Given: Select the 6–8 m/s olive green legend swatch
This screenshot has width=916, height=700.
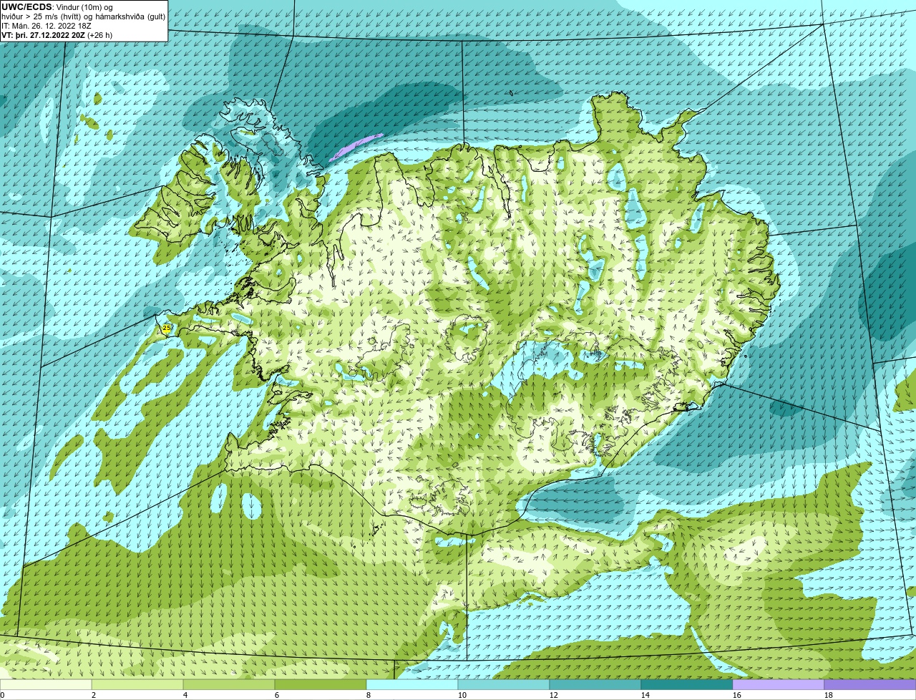Looking at the screenshot, I should pyautogui.click(x=321, y=684).
